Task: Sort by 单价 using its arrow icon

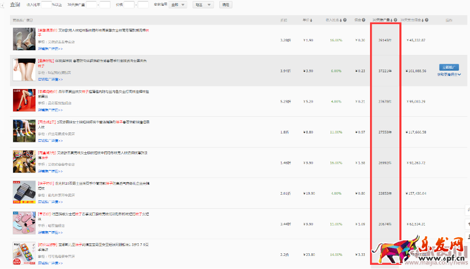Action: tap(312, 20)
